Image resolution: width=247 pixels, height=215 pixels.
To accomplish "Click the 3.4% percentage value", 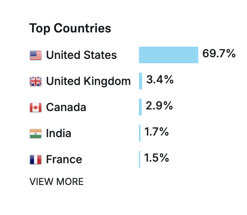I will coord(160,80).
